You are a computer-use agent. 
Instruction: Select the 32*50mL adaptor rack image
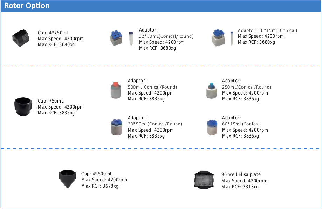point(116,38)
